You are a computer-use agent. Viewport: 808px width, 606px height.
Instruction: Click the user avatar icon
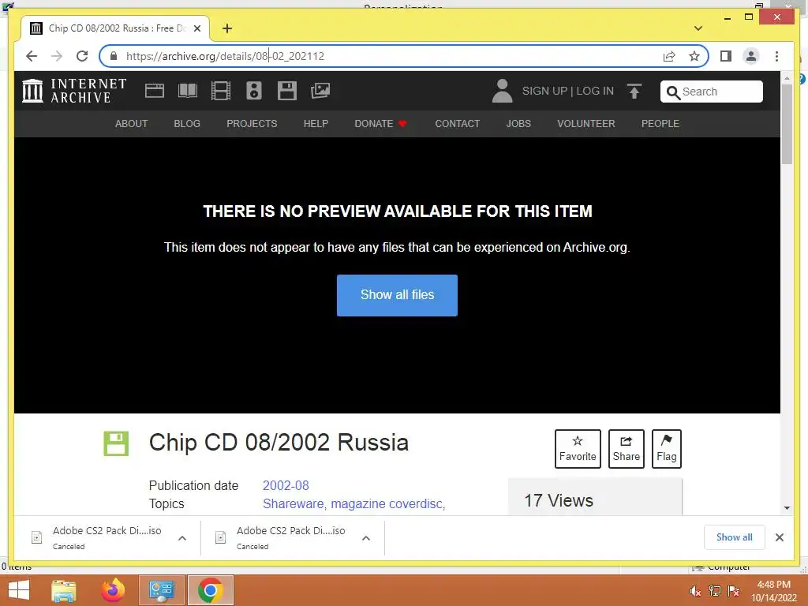tap(502, 91)
